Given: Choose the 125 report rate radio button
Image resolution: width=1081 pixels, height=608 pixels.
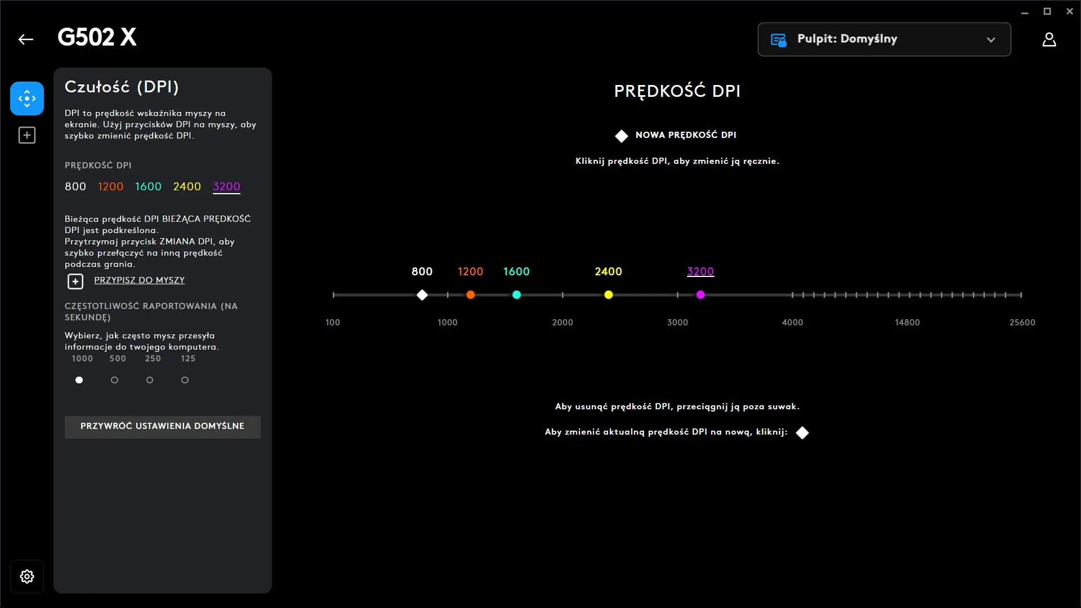Looking at the screenshot, I should point(185,380).
